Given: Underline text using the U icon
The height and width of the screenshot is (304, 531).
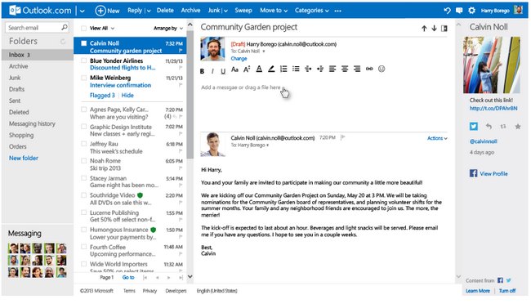Looking at the screenshot, I should click(x=223, y=71).
